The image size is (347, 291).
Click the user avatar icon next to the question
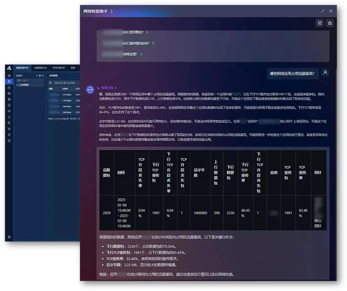(325, 72)
